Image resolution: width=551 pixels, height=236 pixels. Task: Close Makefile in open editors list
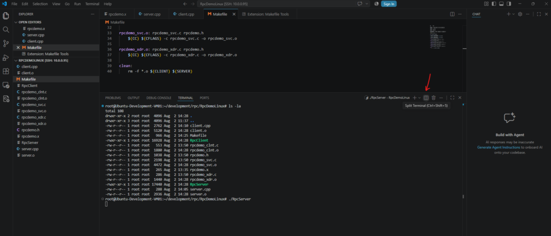[18, 47]
